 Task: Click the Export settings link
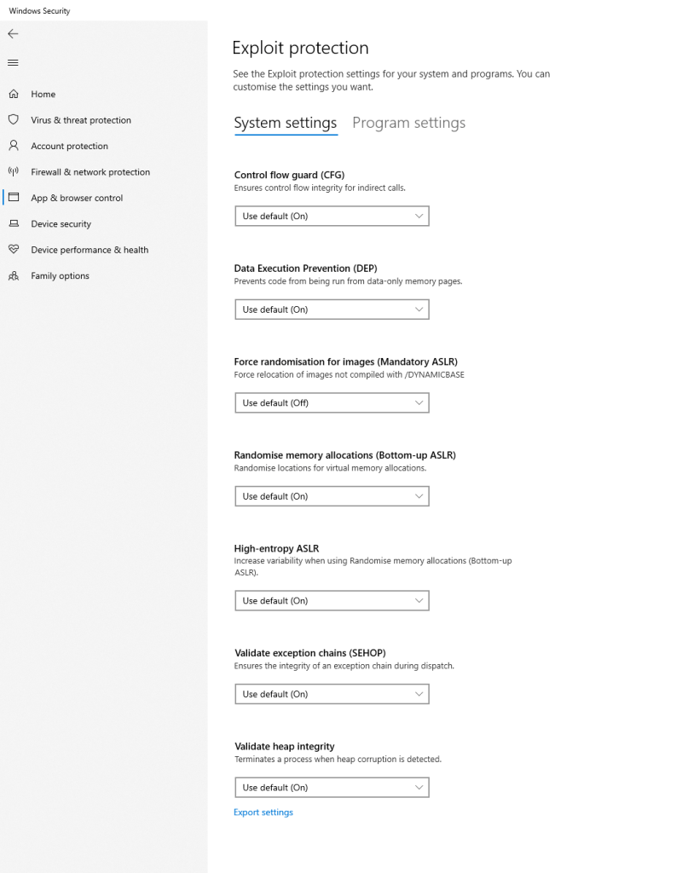point(263,812)
